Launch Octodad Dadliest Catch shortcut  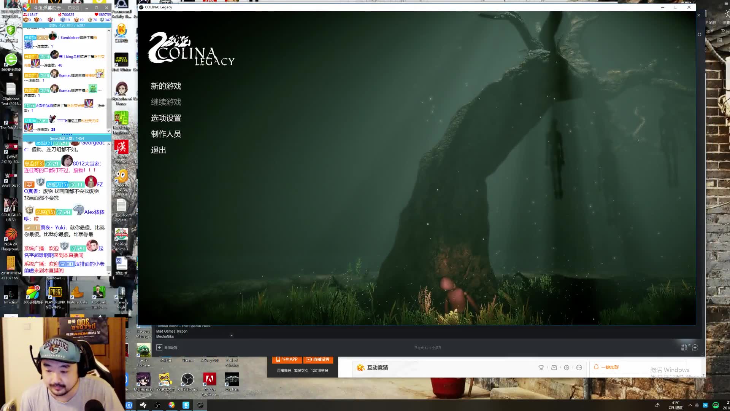[121, 181]
